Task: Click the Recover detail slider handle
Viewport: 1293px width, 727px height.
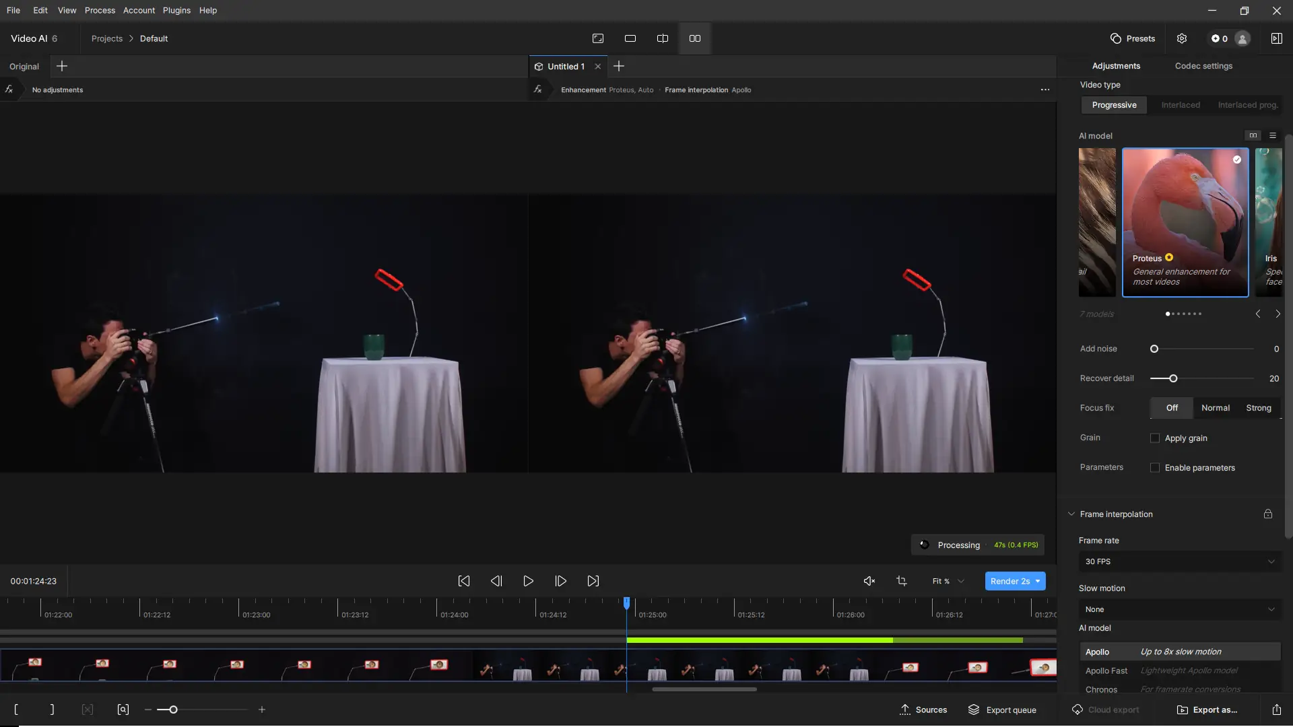Action: (x=1173, y=378)
